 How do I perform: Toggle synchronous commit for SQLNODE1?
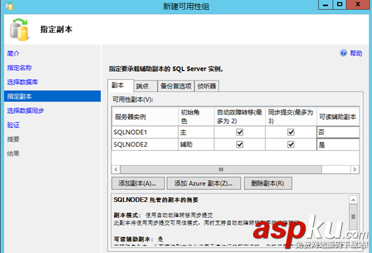coord(291,132)
